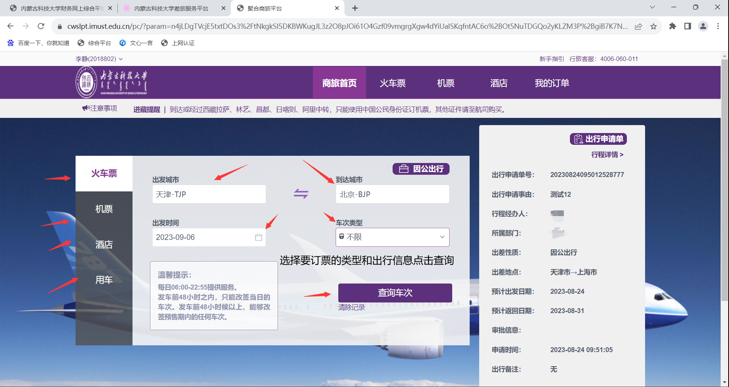Toggle the 因公出行 travel type button
The image size is (729, 387).
click(421, 169)
